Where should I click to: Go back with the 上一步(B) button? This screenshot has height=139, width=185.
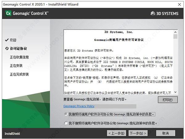pos(117,133)
